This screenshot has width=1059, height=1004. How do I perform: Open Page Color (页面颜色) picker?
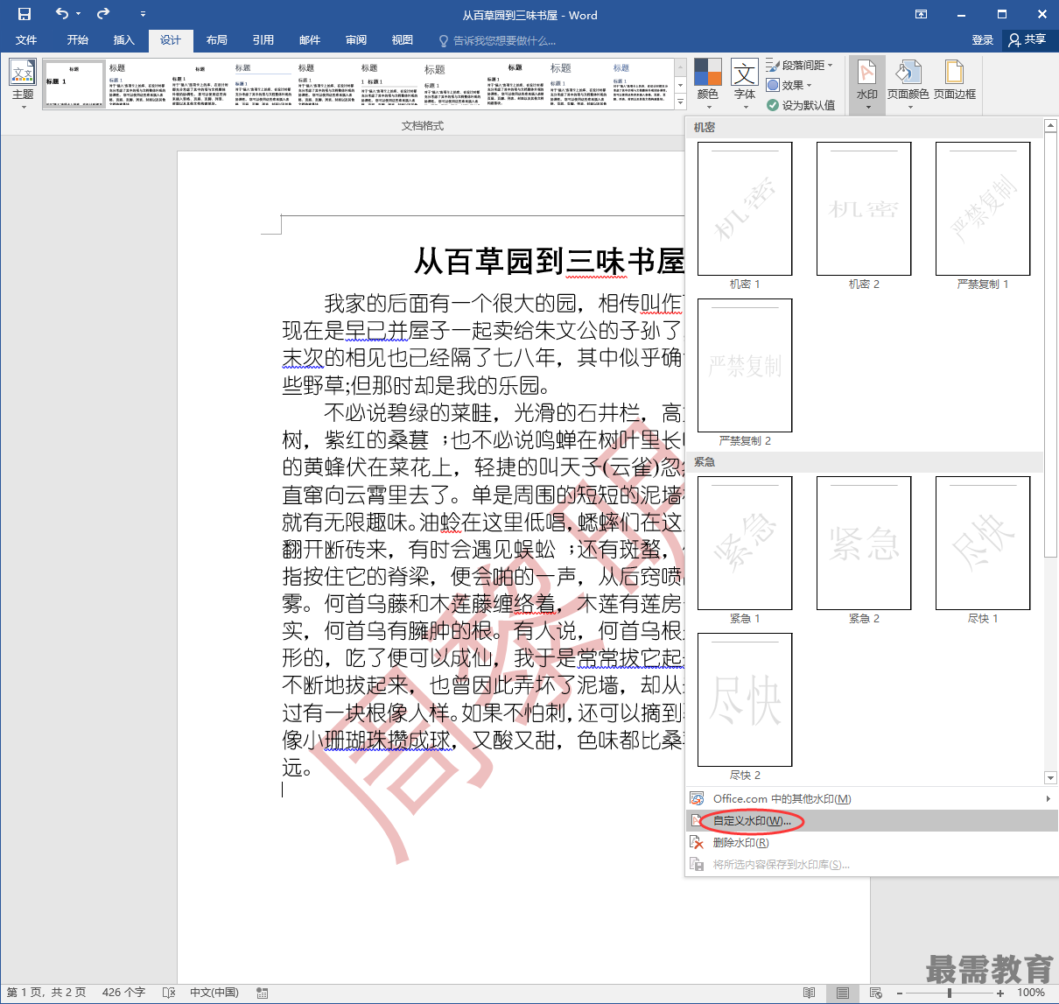pos(908,84)
